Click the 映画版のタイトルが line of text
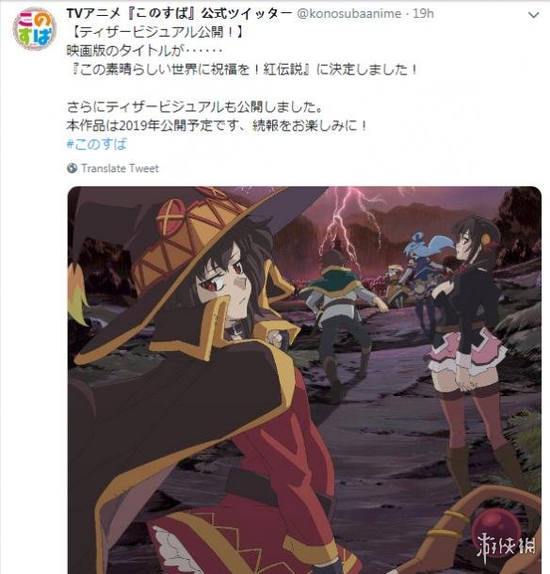Screen dimensions: 550x574 tap(145, 51)
